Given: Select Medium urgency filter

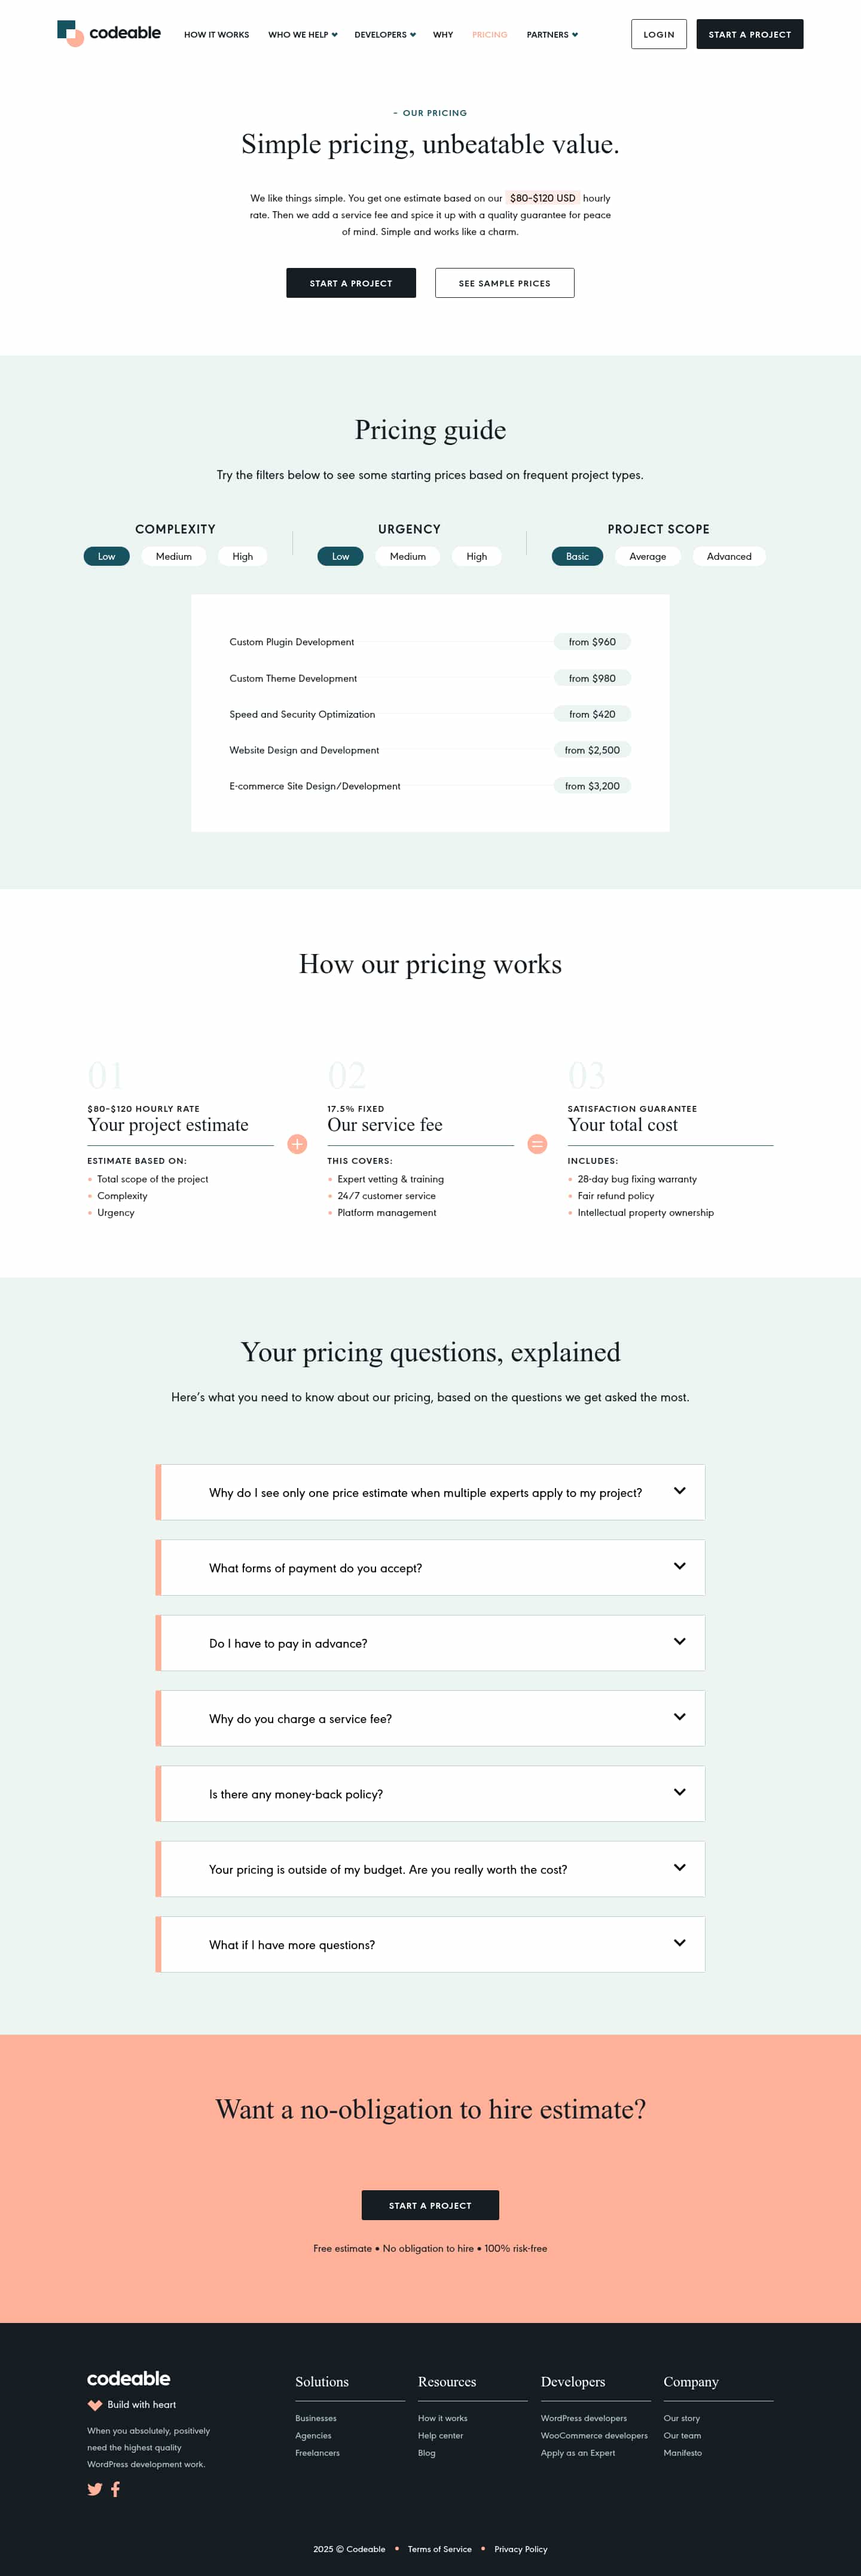Looking at the screenshot, I should point(407,556).
